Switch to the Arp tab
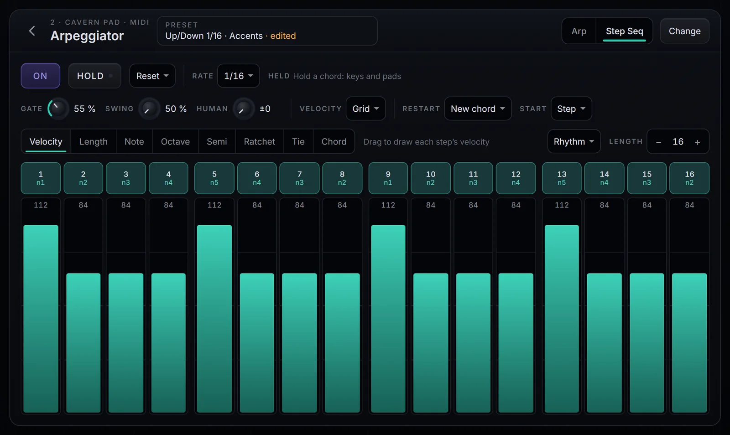Viewport: 730px width, 435px height. pyautogui.click(x=579, y=31)
